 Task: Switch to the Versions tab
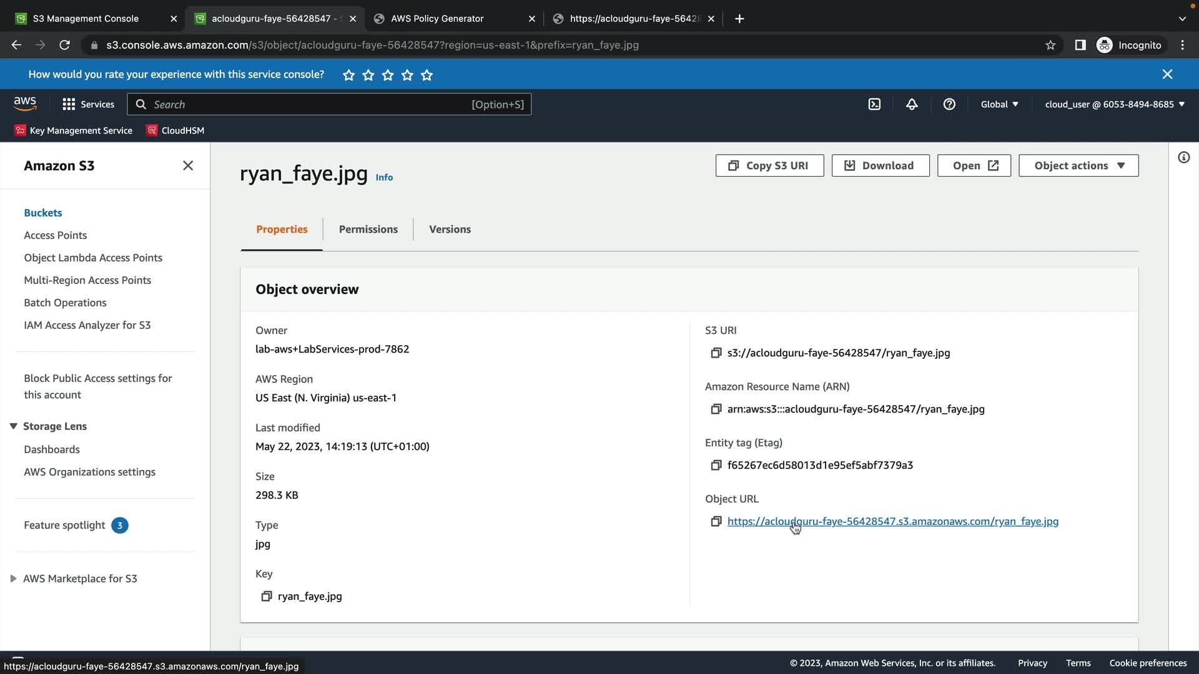450,229
